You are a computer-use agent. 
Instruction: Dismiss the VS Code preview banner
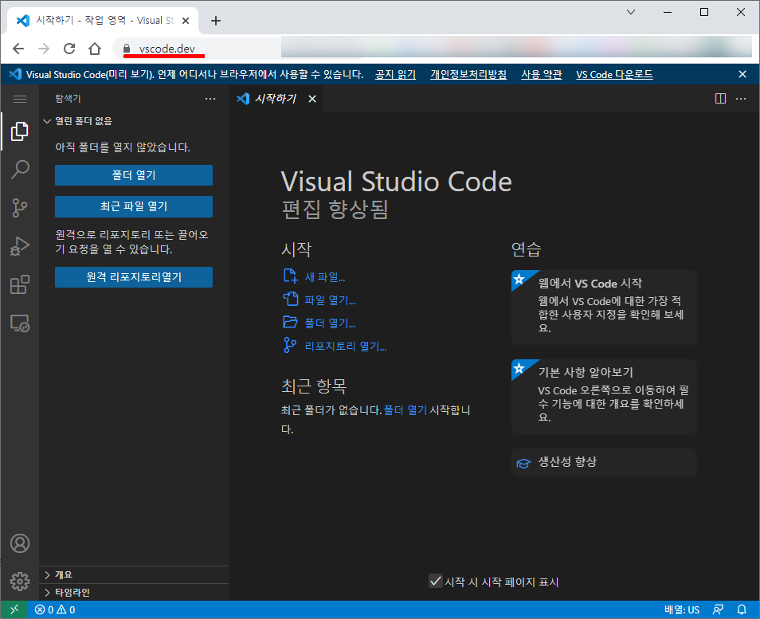pyautogui.click(x=742, y=74)
